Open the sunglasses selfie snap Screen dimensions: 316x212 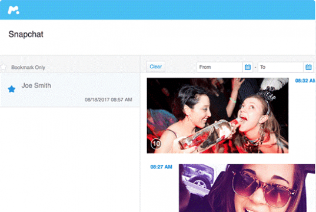pos(247,188)
